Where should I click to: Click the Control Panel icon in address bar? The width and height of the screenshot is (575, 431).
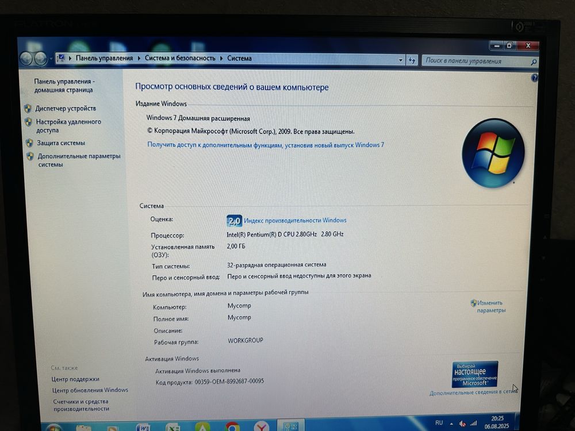tap(61, 58)
